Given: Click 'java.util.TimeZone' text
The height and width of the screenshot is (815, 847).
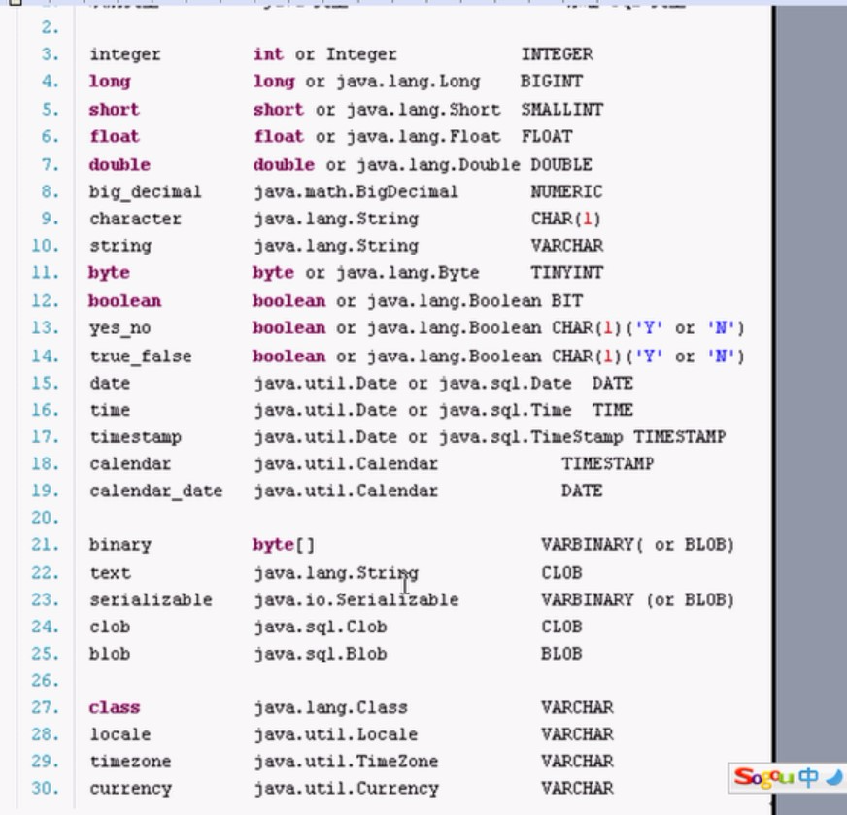Looking at the screenshot, I should pyautogui.click(x=346, y=762).
